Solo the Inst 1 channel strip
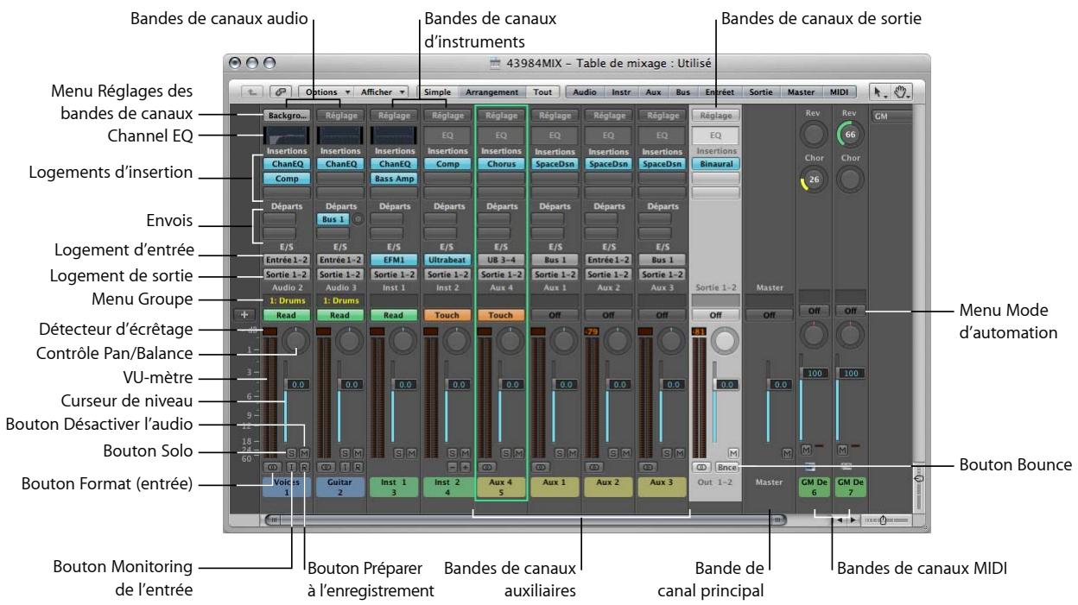 pos(399,452)
